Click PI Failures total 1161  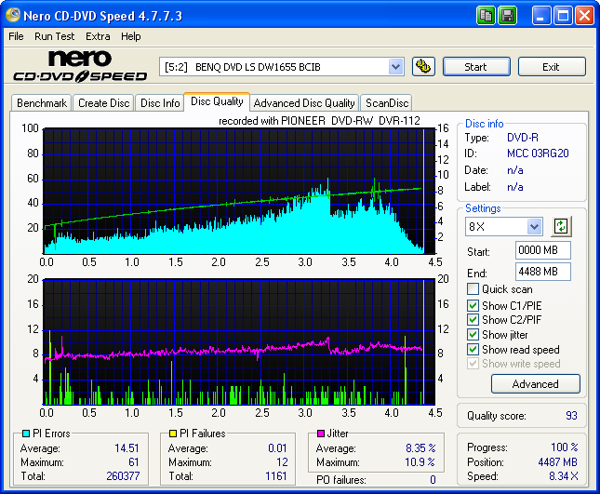coord(276,475)
